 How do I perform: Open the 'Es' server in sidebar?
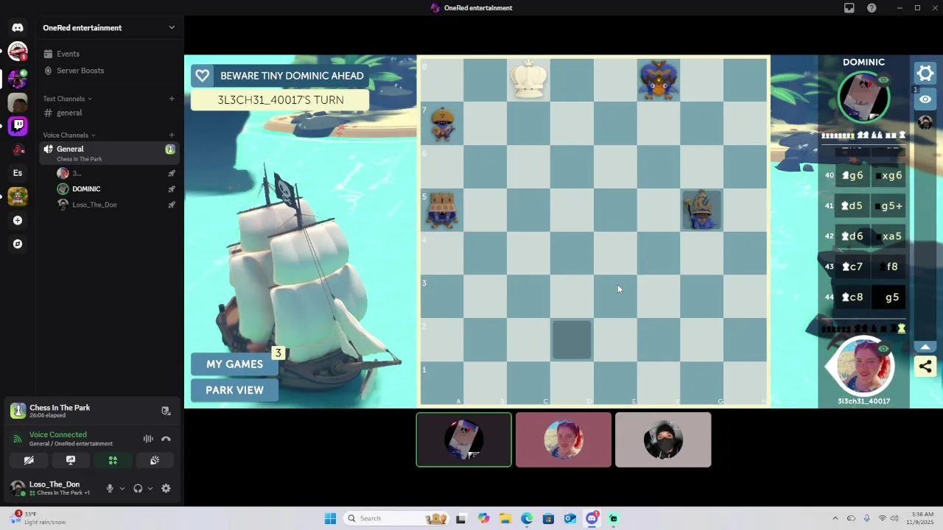pos(18,173)
